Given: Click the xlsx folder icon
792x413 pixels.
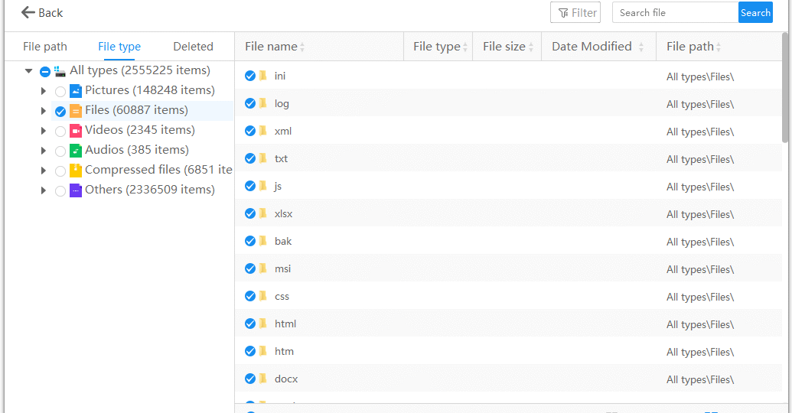Looking at the screenshot, I should click(x=263, y=213).
